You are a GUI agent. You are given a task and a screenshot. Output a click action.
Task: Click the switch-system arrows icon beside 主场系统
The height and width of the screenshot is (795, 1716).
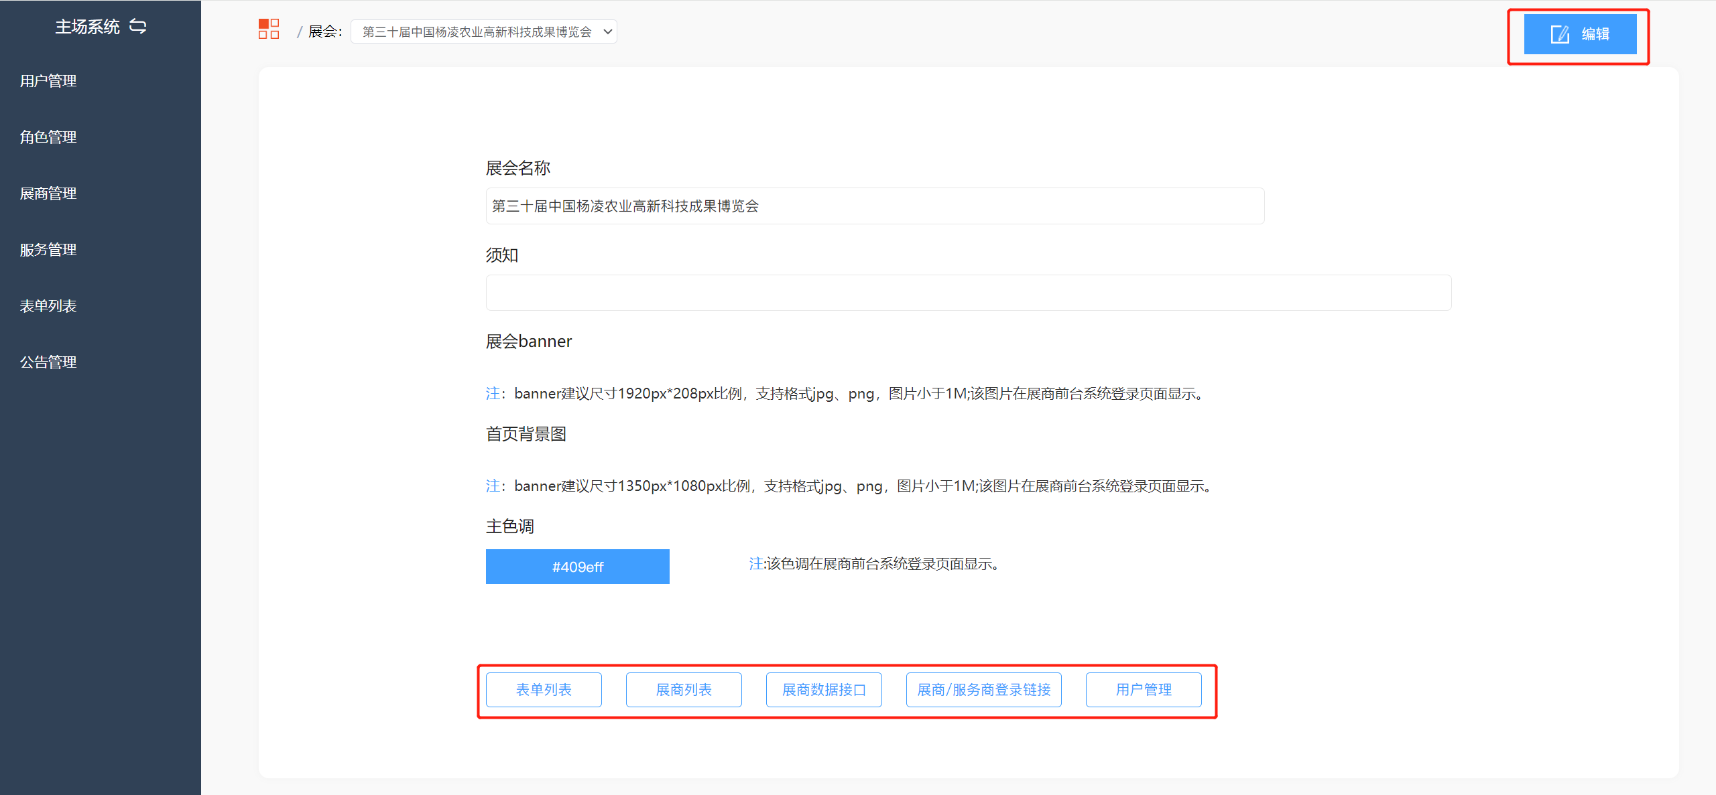[137, 26]
